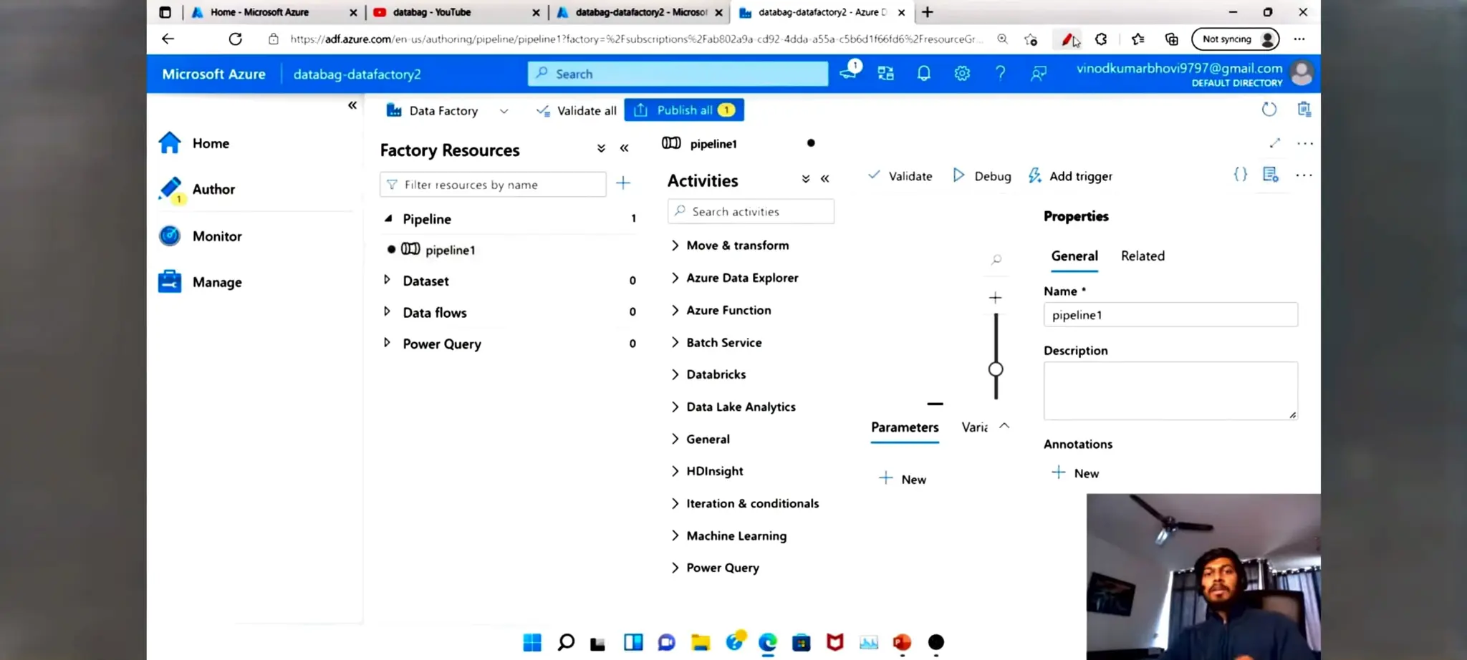
Task: Click Add trigger
Action: (x=1070, y=175)
